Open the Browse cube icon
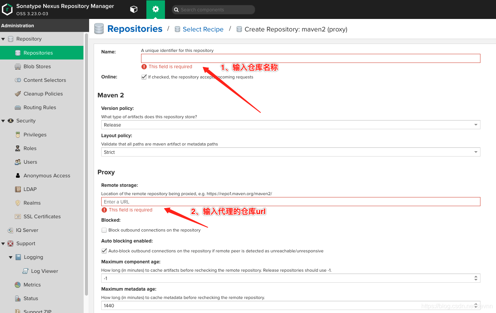This screenshot has width=496, height=313. click(133, 9)
